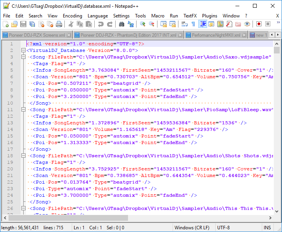Collapse the VirtualDJ_Database node on line 2
This screenshot has width=282, height=232.
(x=24, y=50)
